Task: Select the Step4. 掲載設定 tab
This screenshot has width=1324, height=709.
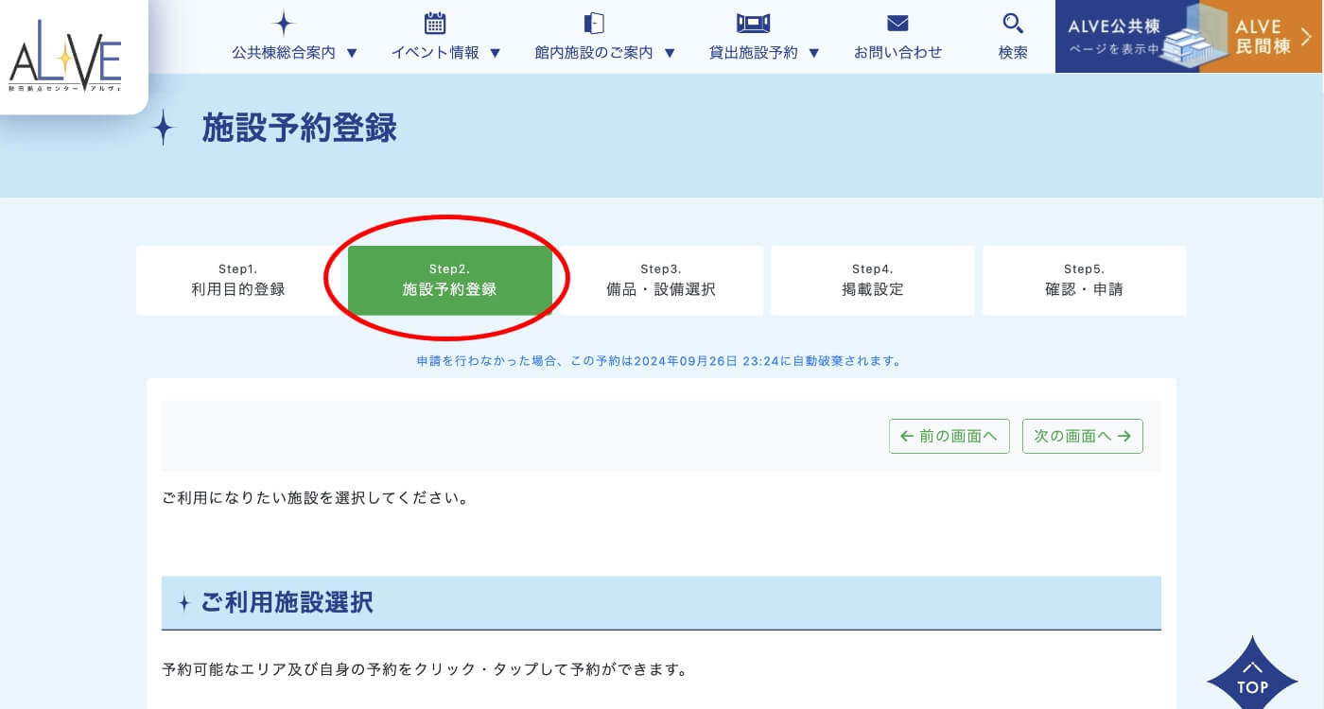Action: [872, 281]
